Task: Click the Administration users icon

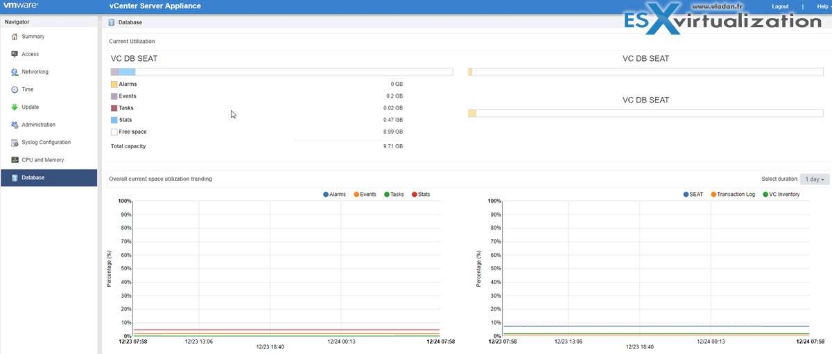Action: tap(15, 125)
